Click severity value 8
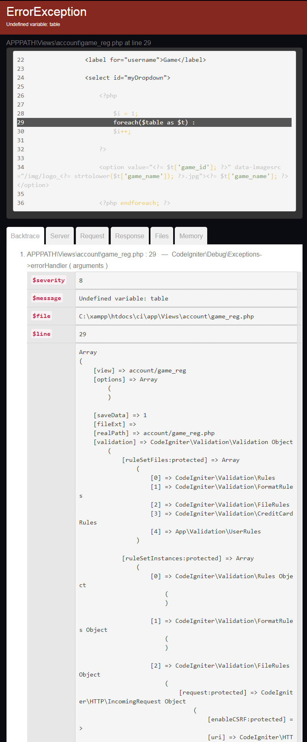 click(186, 281)
